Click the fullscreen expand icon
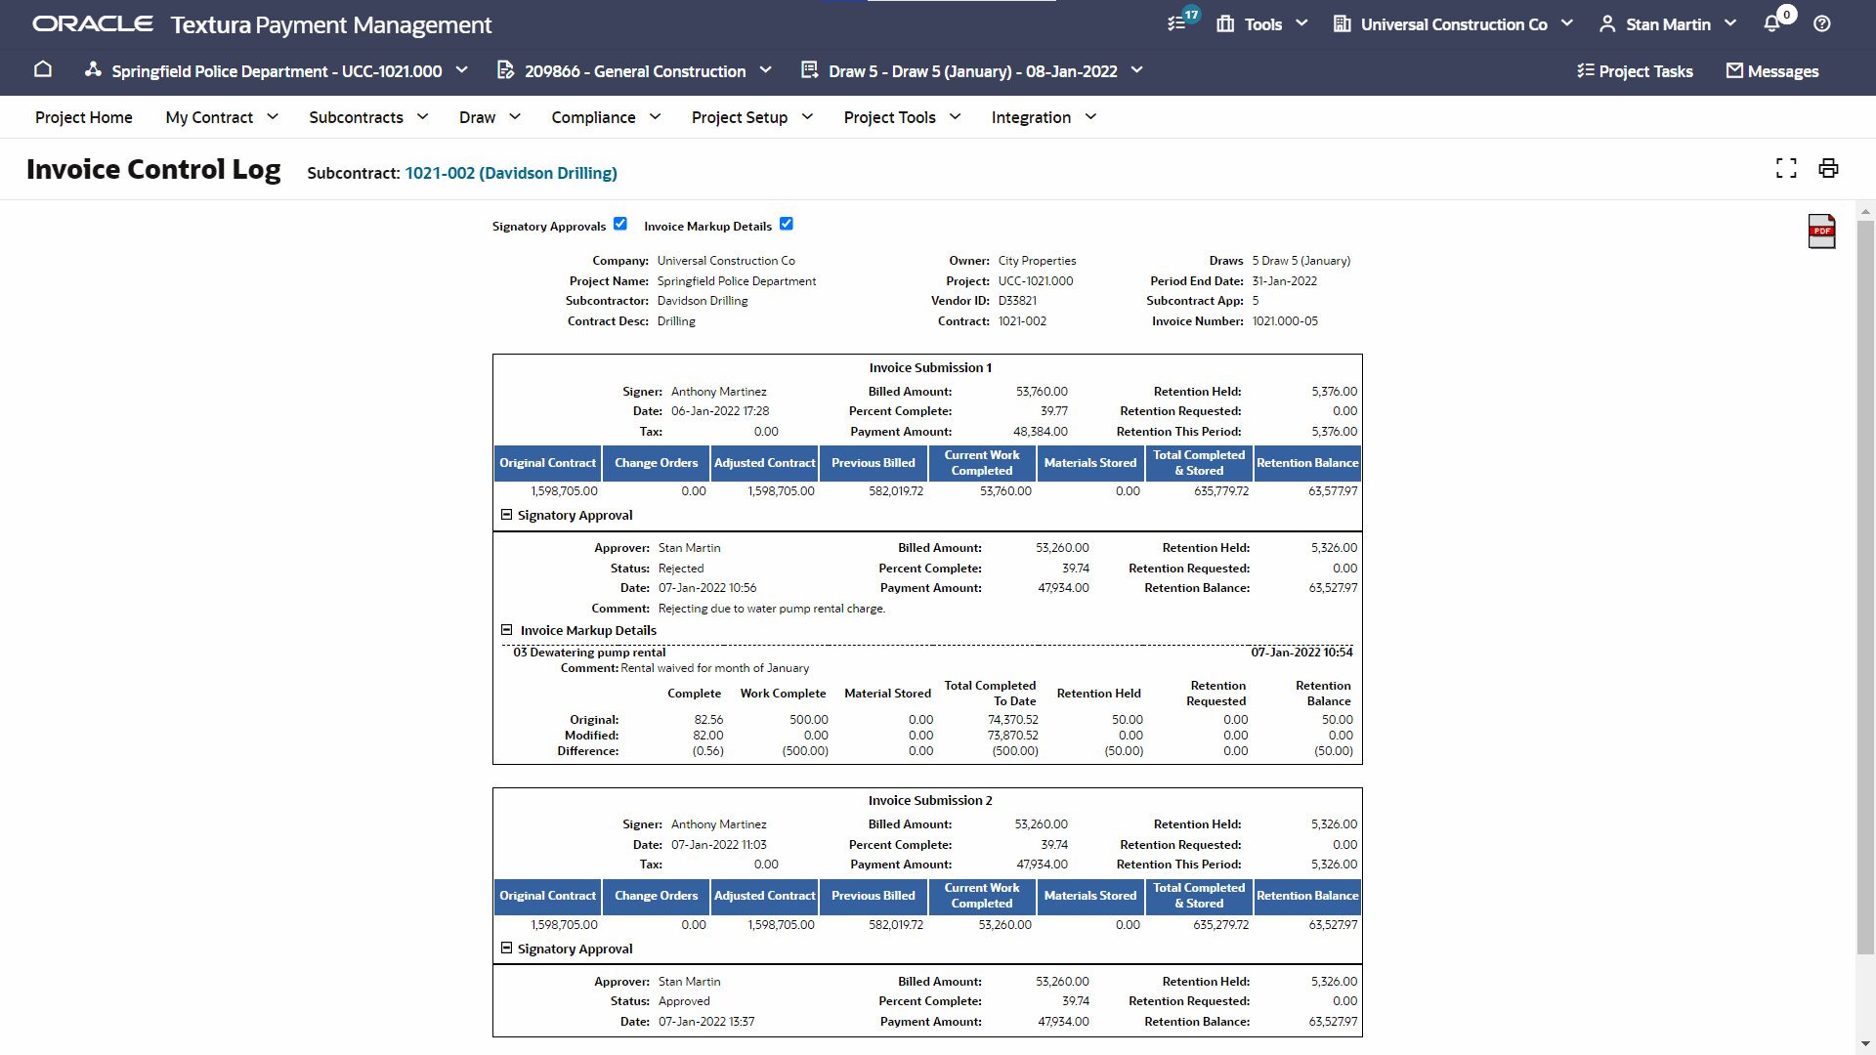1876x1055 pixels. tap(1786, 168)
